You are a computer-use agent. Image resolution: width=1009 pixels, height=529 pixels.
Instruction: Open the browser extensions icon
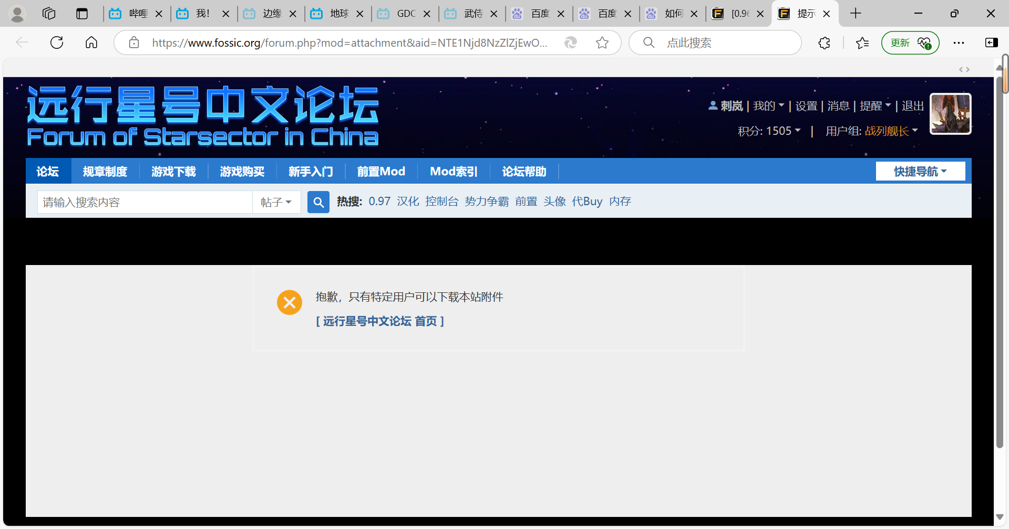[x=823, y=43]
